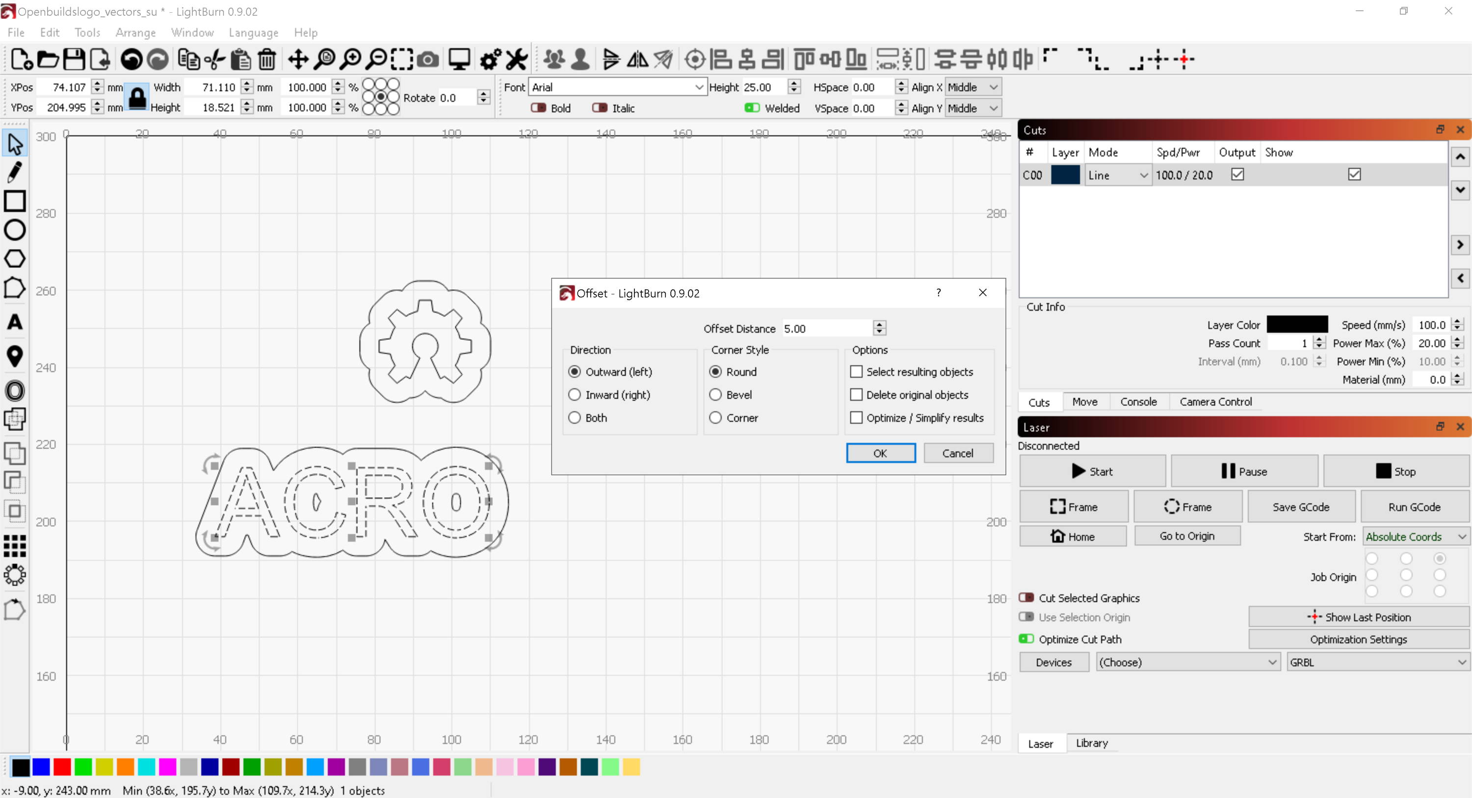Open the Align Y Middle dropdown
1472x798 pixels.
pyautogui.click(x=973, y=108)
